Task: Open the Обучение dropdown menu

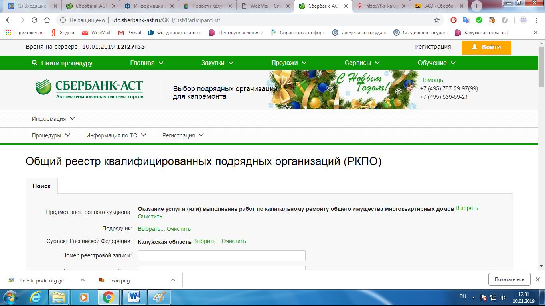Action: pos(436,63)
